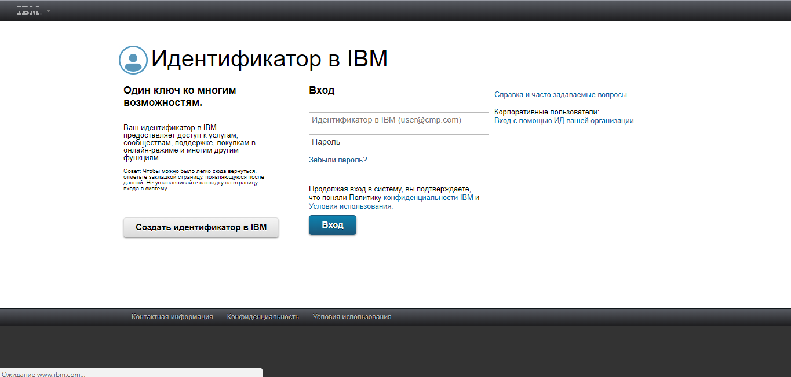Open the Забыли пароль? link
Screen dimensions: 791x377
pos(338,159)
